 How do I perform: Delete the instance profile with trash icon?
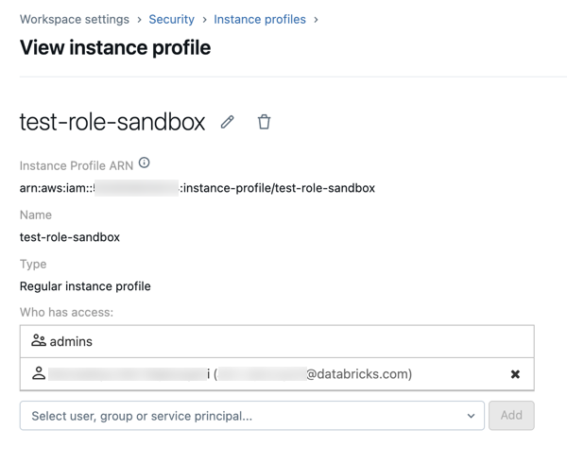click(264, 122)
